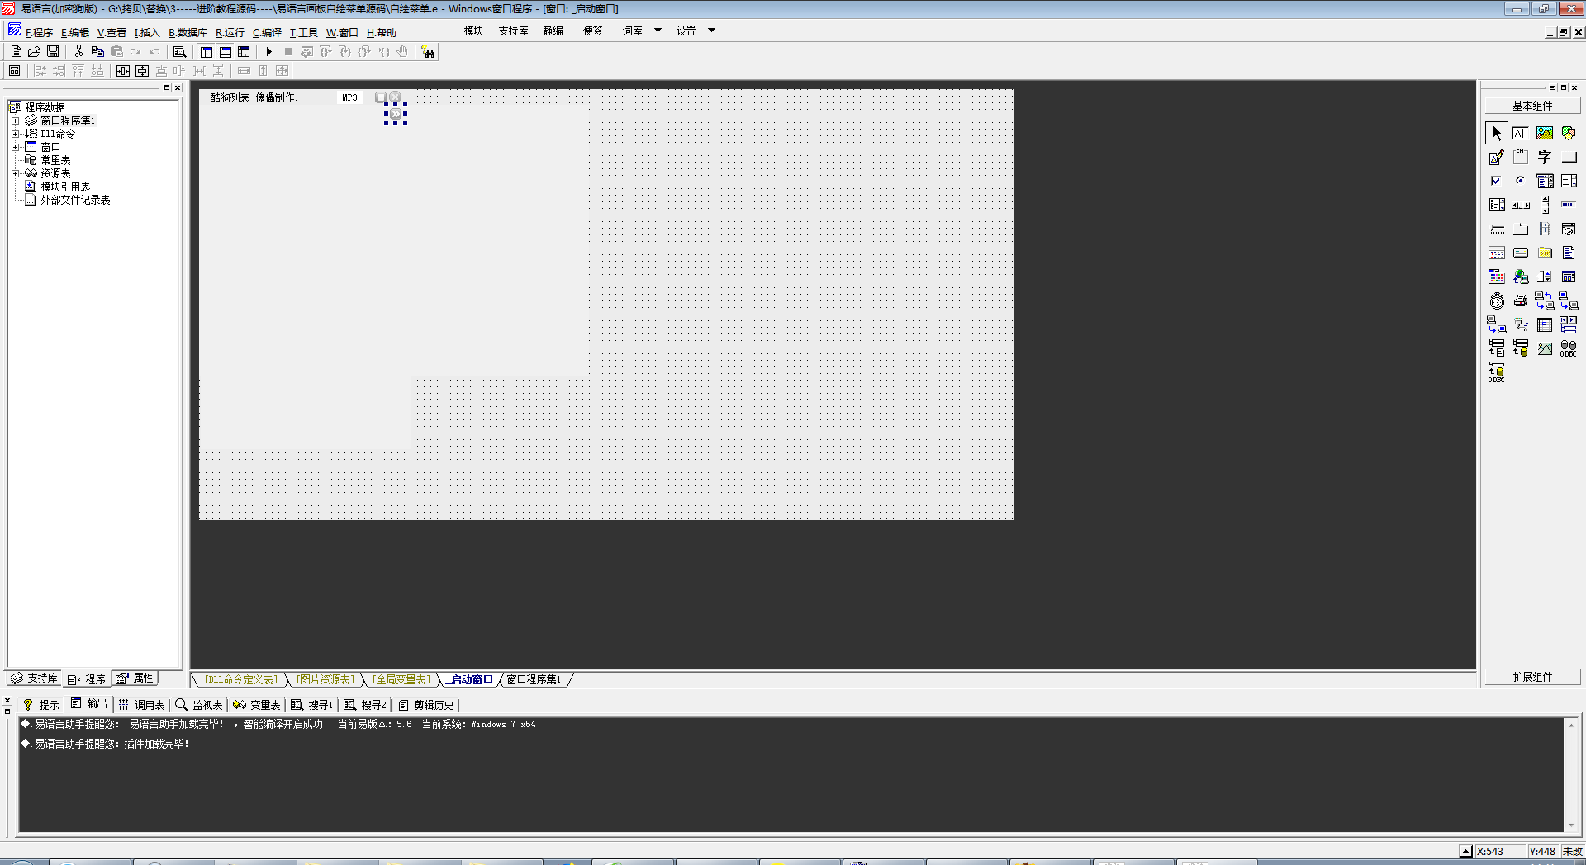The height and width of the screenshot is (865, 1586).
Task: Select the ODBC database component icon
Action: coord(1569,348)
